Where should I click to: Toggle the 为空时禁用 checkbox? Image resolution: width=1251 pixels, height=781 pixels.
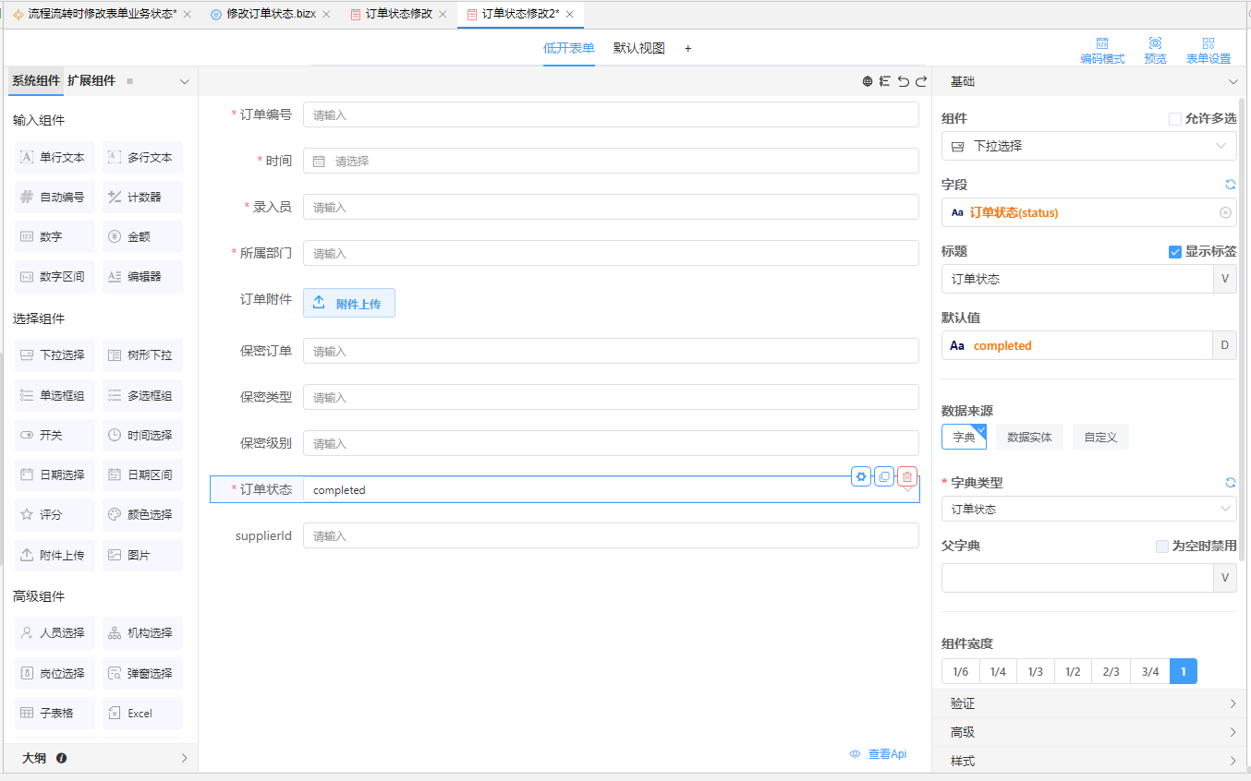[1162, 546]
